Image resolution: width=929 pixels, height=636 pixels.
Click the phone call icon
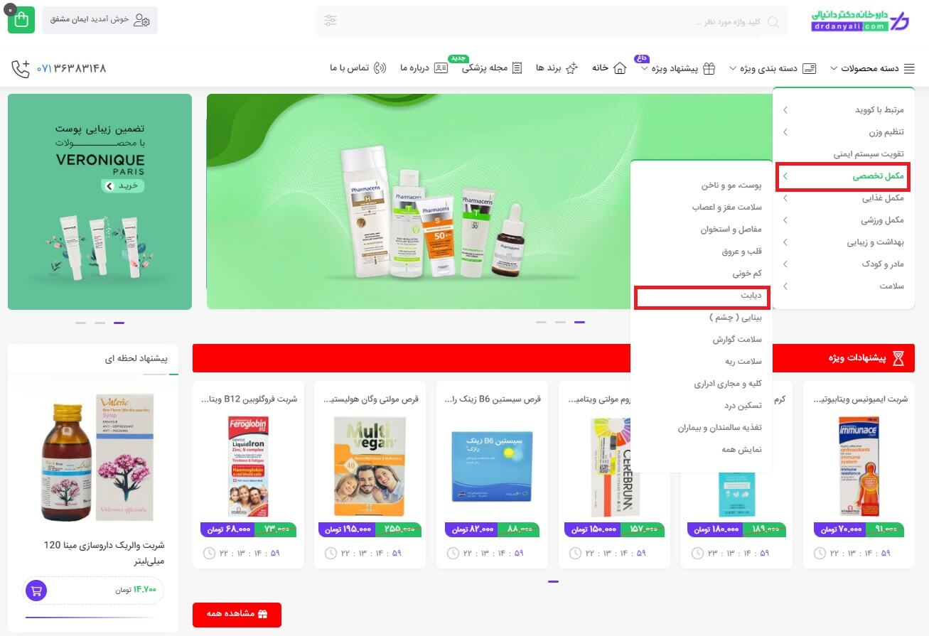[x=21, y=68]
